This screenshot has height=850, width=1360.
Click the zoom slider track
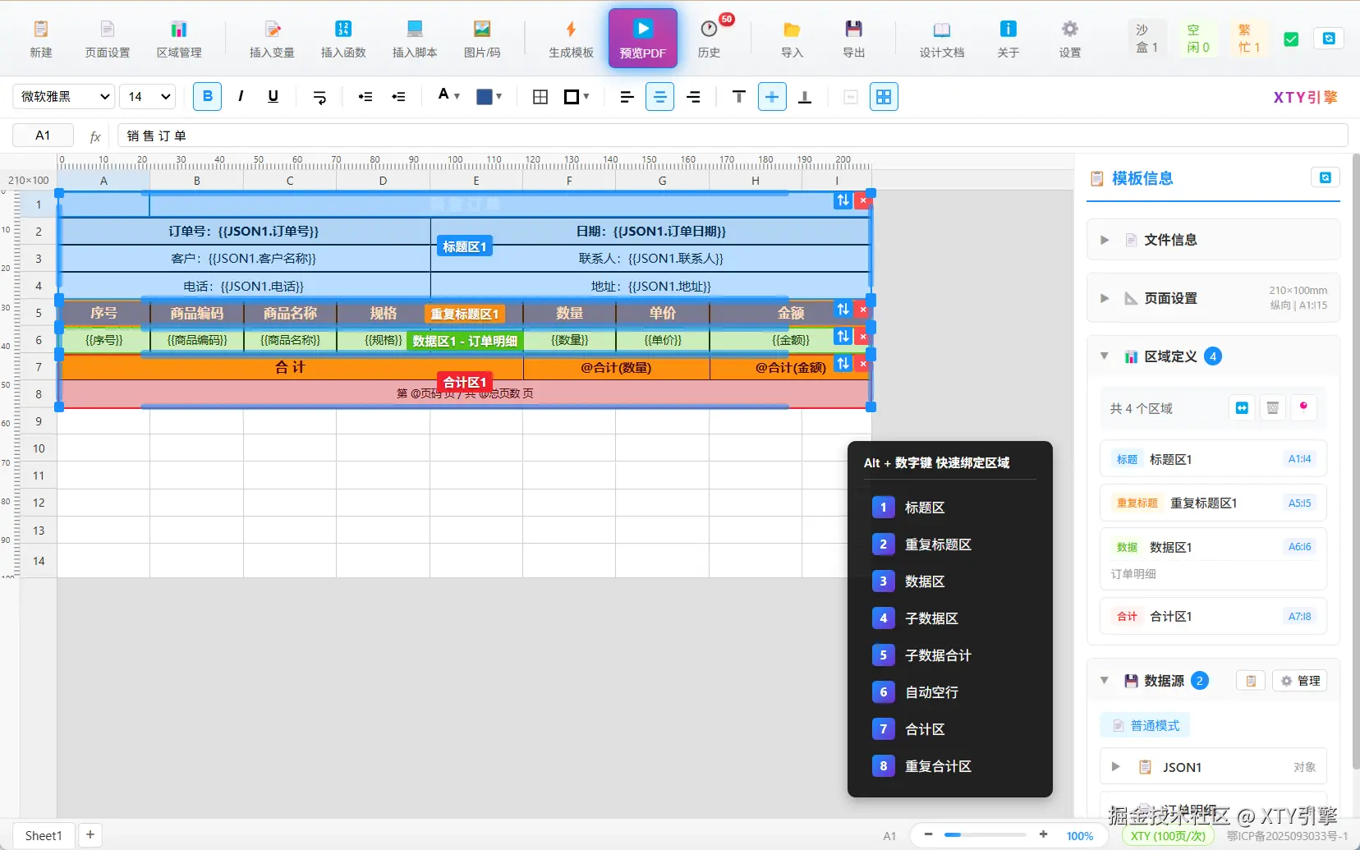pos(985,835)
